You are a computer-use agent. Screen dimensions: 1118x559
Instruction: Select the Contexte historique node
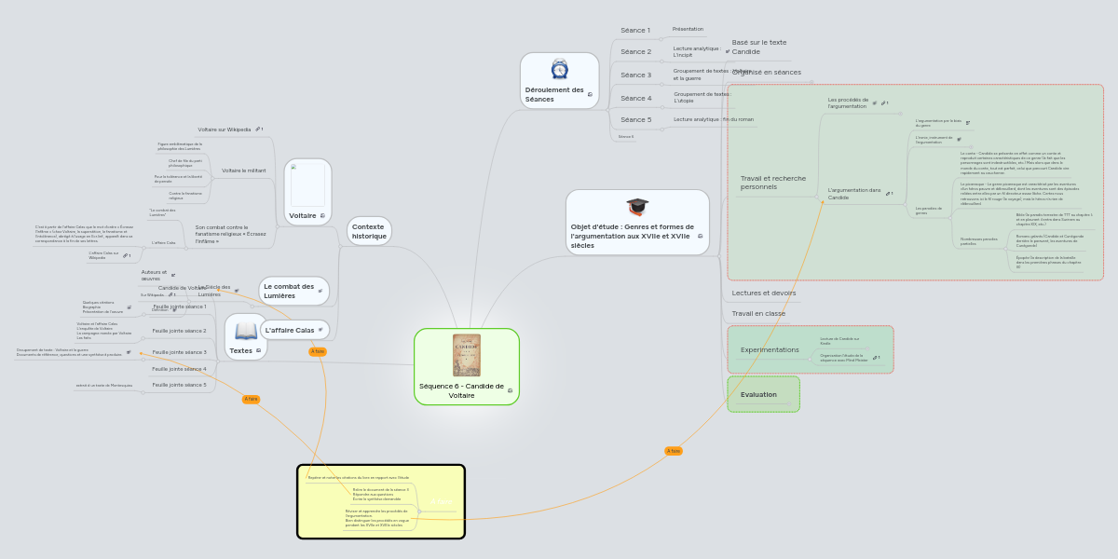tap(369, 232)
